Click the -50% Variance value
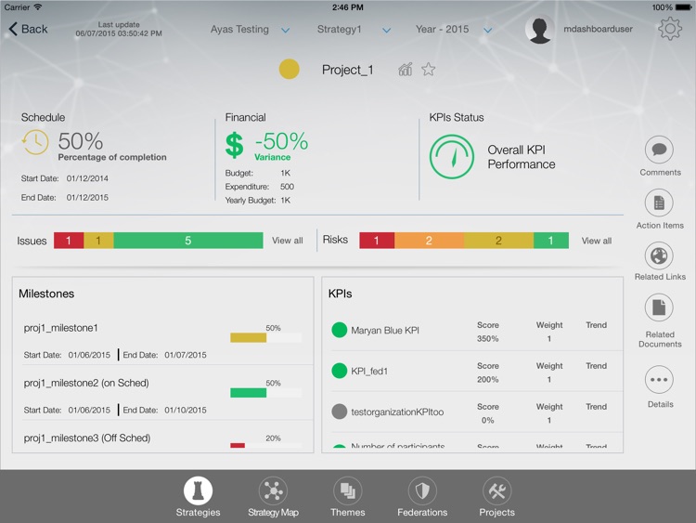This screenshot has width=696, height=523. click(281, 141)
